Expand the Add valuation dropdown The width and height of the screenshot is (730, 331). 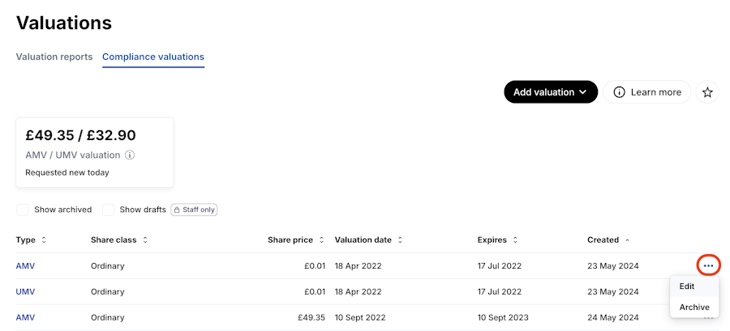(550, 92)
